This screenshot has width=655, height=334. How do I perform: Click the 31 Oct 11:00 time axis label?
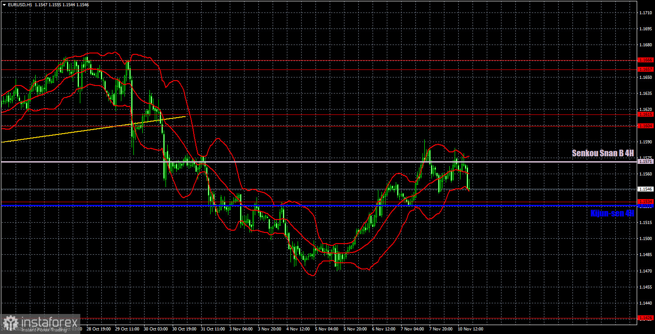[213, 329]
